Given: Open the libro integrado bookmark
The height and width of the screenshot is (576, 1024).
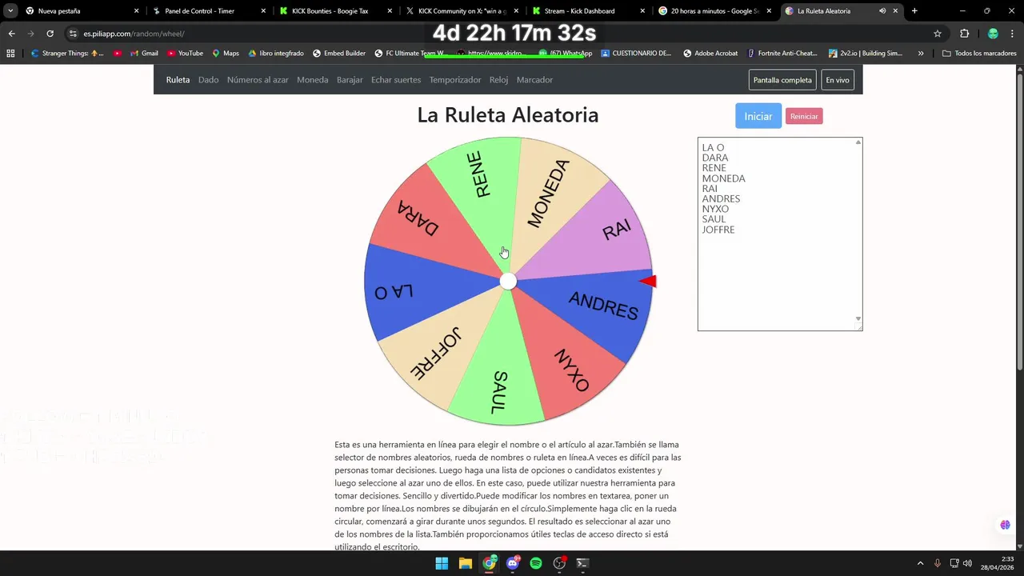Looking at the screenshot, I should tap(275, 54).
